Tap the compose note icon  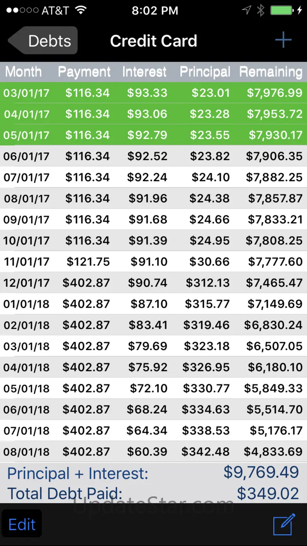[x=284, y=524]
